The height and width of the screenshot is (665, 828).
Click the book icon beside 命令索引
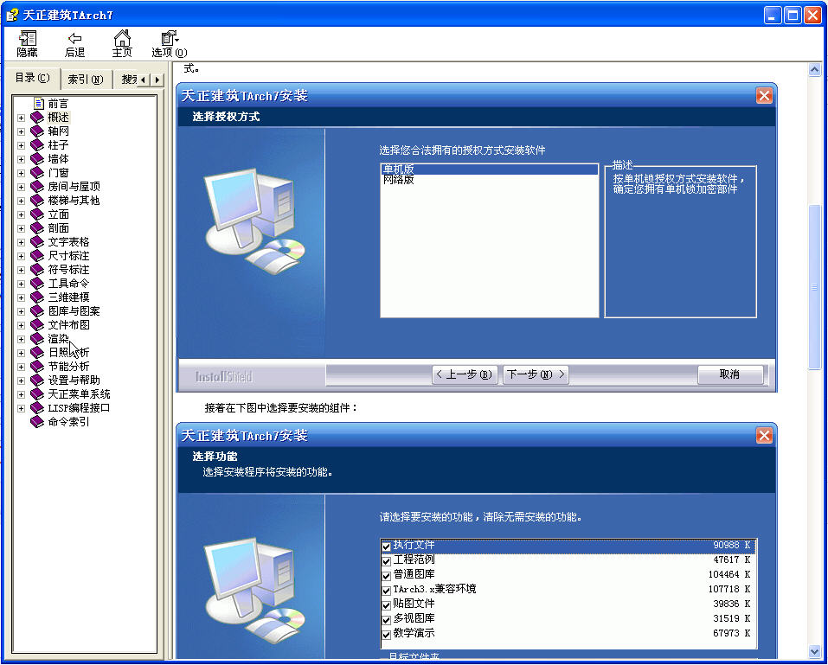tap(37, 422)
